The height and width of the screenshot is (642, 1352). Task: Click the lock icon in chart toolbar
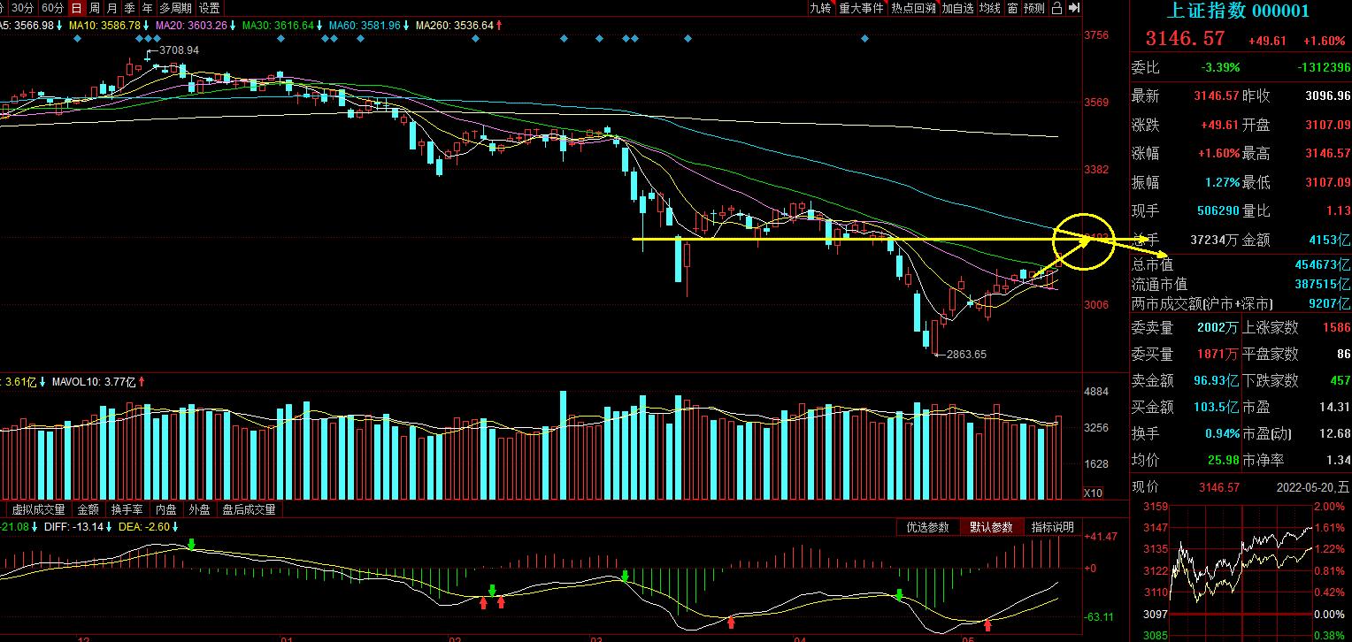[x=1056, y=8]
